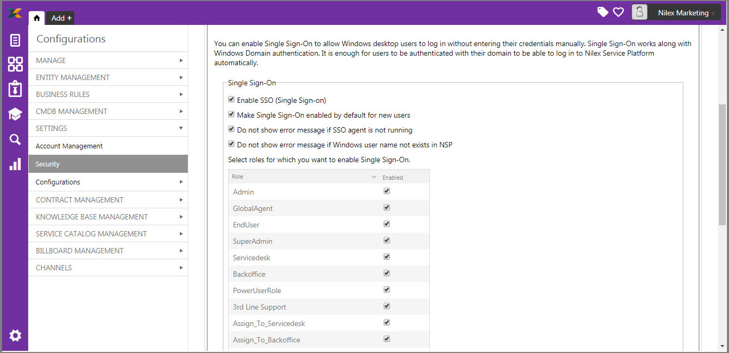
Task: Click the vertical scrollbar thumb
Action: [x=722, y=164]
